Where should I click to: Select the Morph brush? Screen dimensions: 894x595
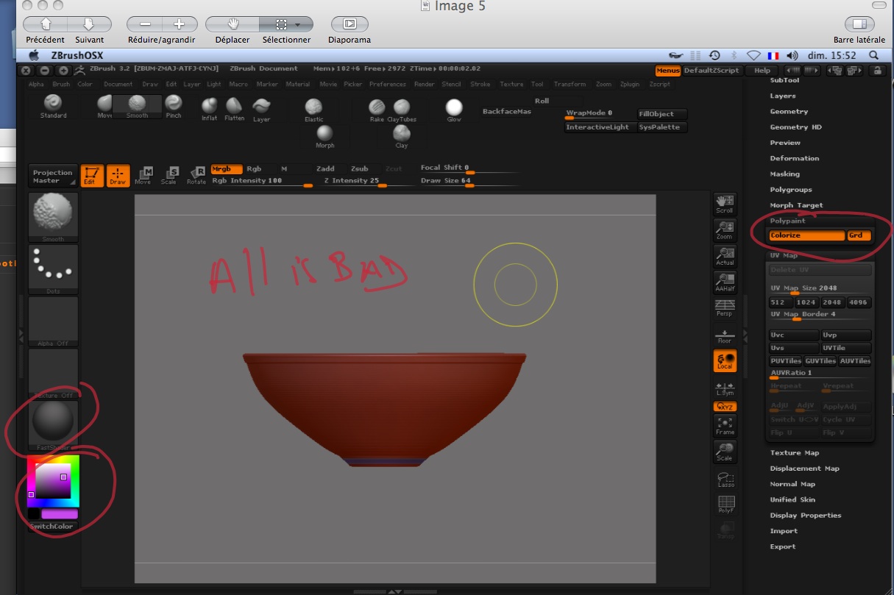[324, 136]
